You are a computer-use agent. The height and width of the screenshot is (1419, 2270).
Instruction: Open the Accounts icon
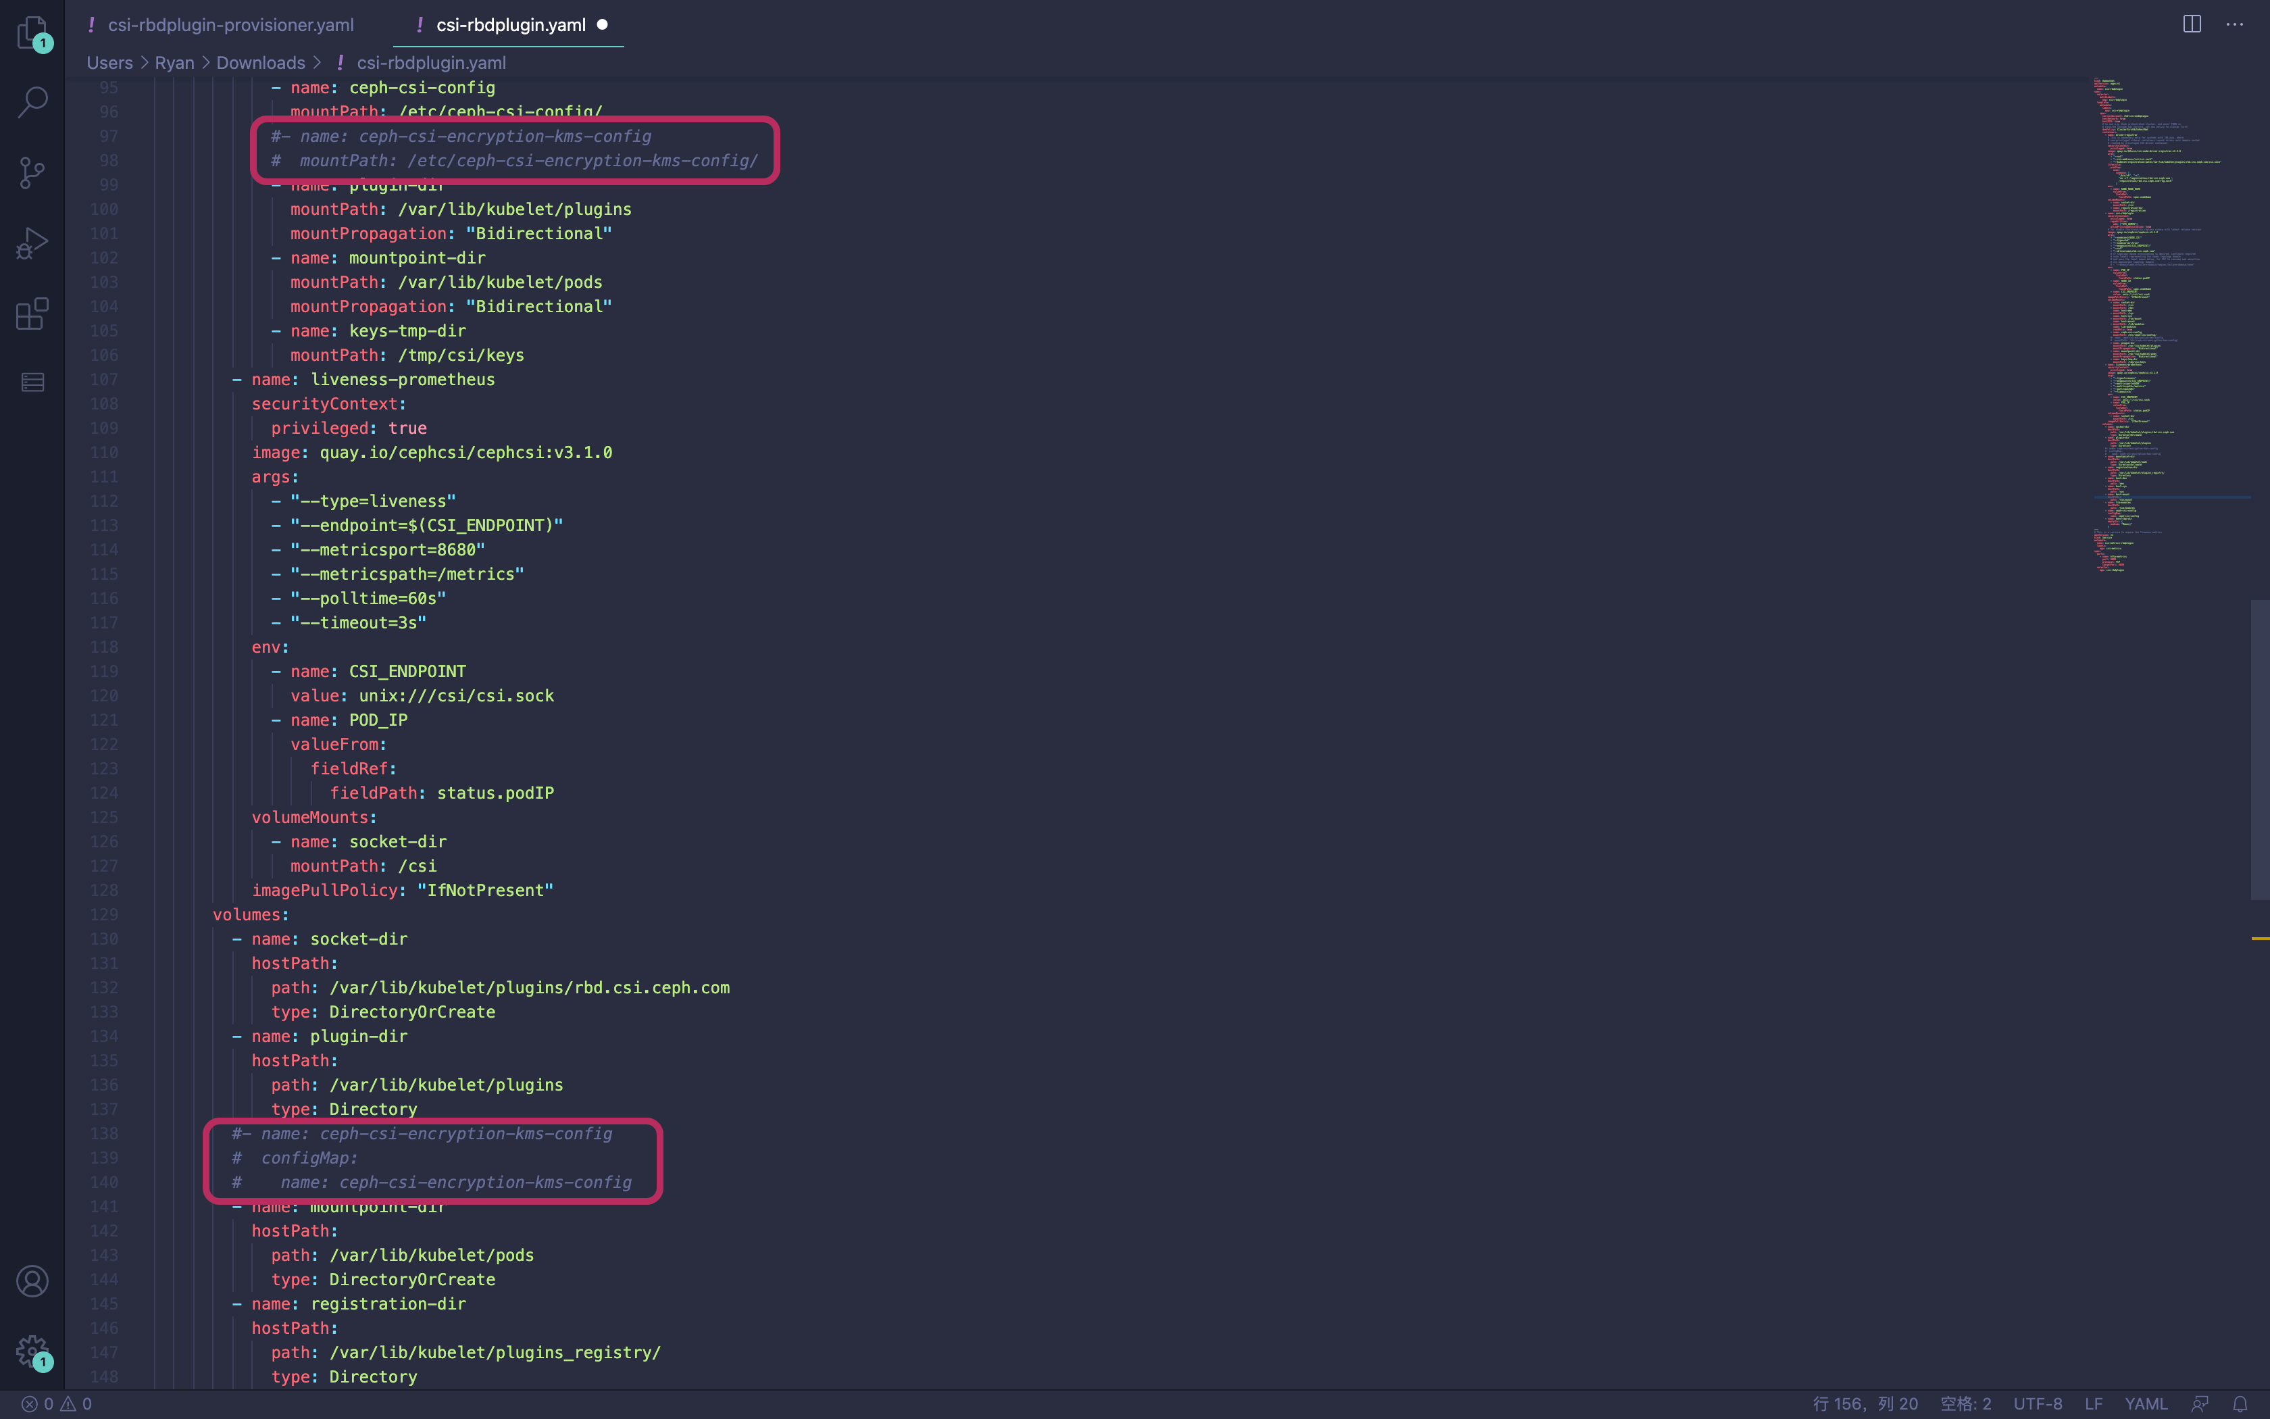pos(33,1281)
